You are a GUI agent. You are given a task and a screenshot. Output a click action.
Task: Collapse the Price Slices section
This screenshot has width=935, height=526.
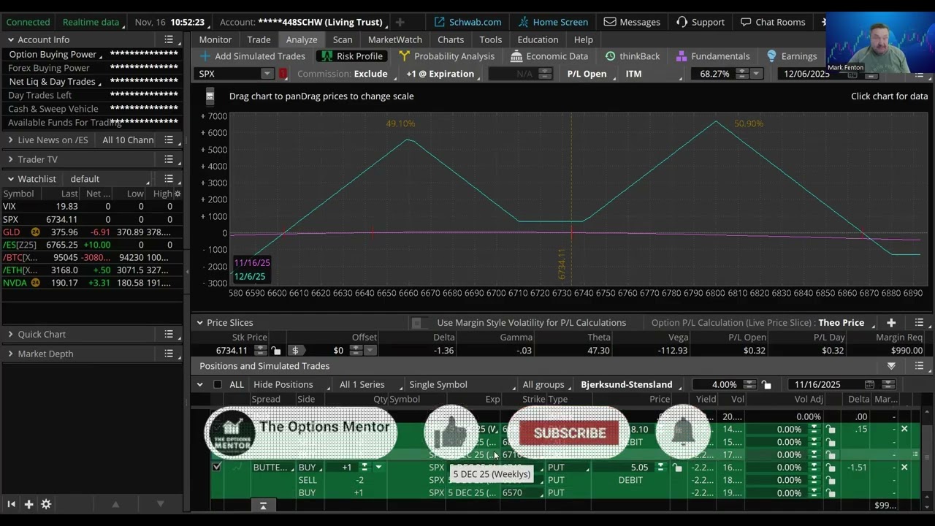(x=199, y=323)
